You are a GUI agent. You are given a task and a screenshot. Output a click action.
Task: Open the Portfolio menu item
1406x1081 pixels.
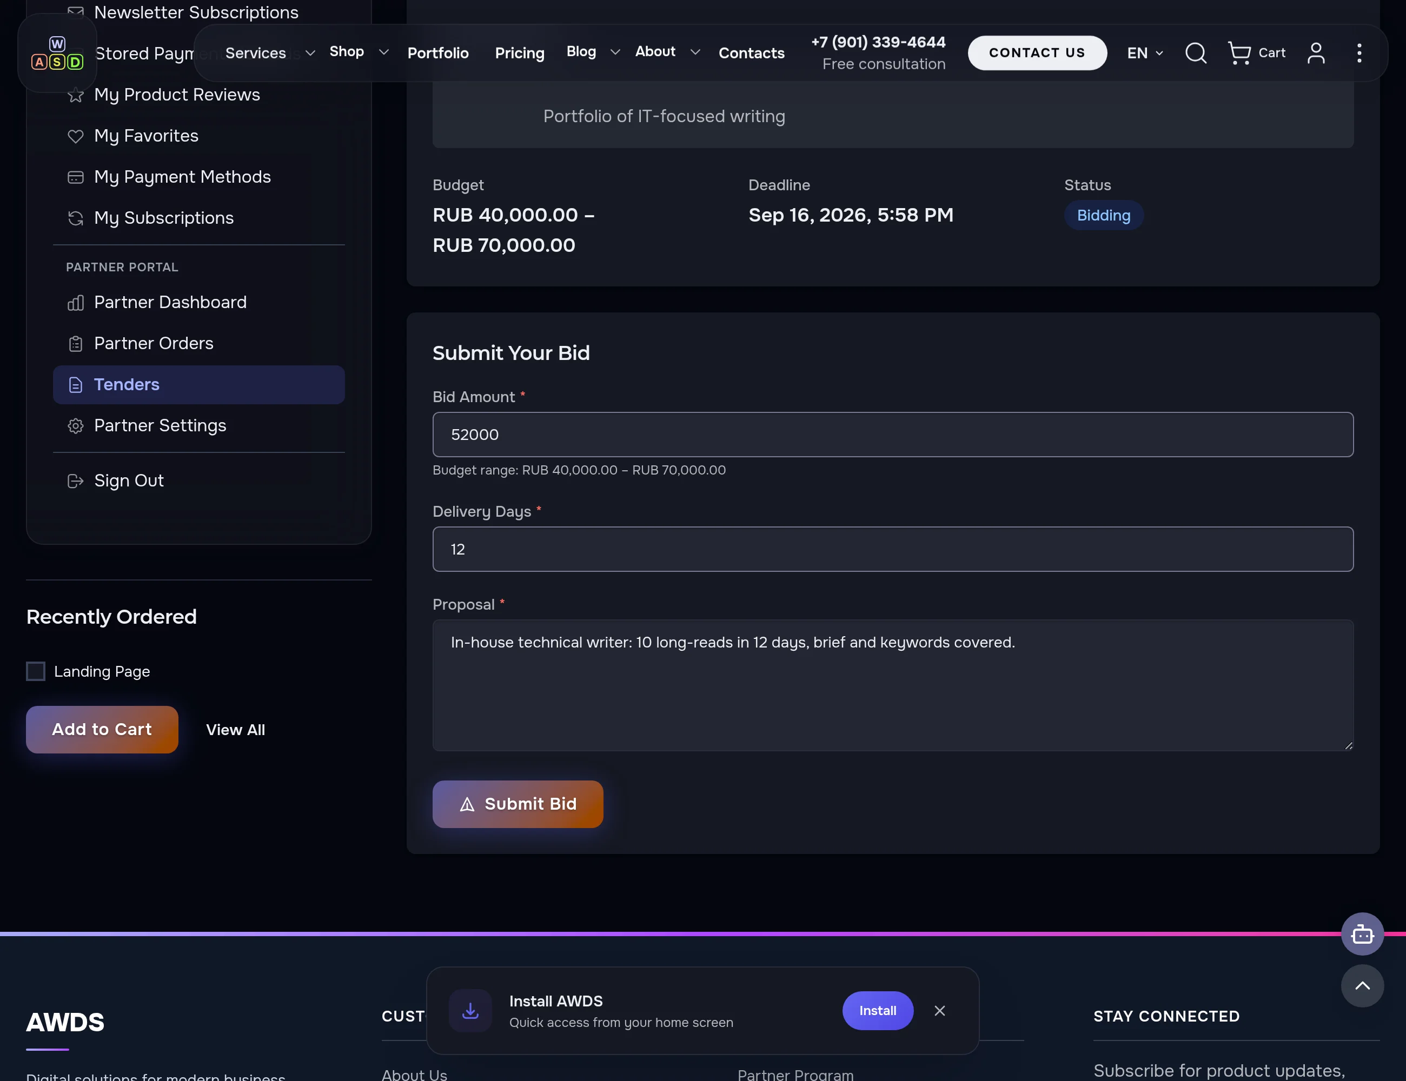(438, 54)
